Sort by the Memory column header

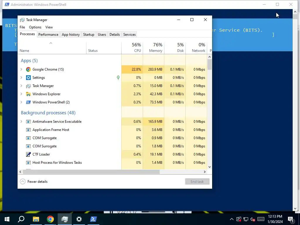[x=154, y=48]
